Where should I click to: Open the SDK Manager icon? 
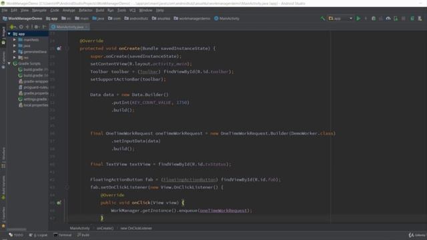(x=420, y=19)
